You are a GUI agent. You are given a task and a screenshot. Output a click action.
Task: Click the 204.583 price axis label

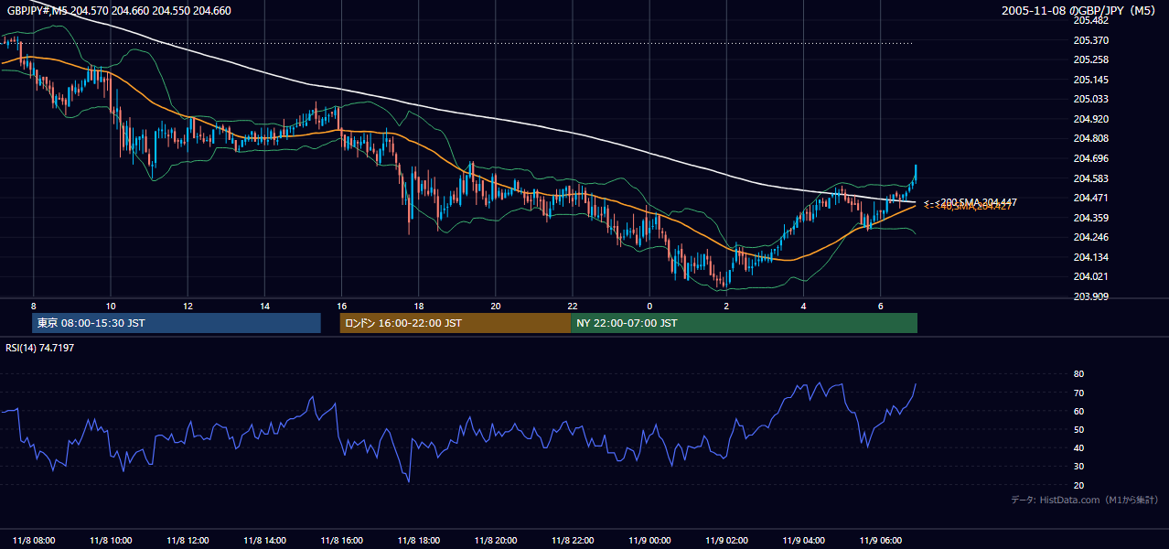pos(1090,178)
